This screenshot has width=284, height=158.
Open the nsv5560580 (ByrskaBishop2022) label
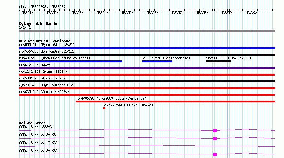coord(47,51)
